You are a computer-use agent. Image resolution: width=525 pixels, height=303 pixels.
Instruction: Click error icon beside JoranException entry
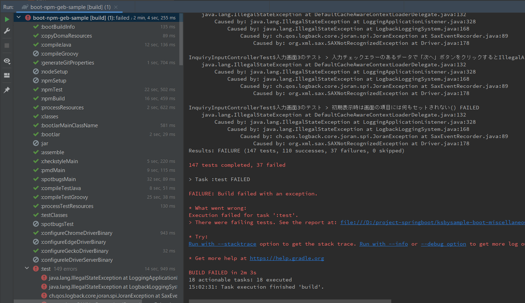(x=44, y=296)
